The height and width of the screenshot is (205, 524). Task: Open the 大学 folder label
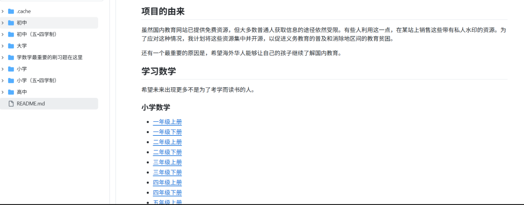[x=21, y=46]
